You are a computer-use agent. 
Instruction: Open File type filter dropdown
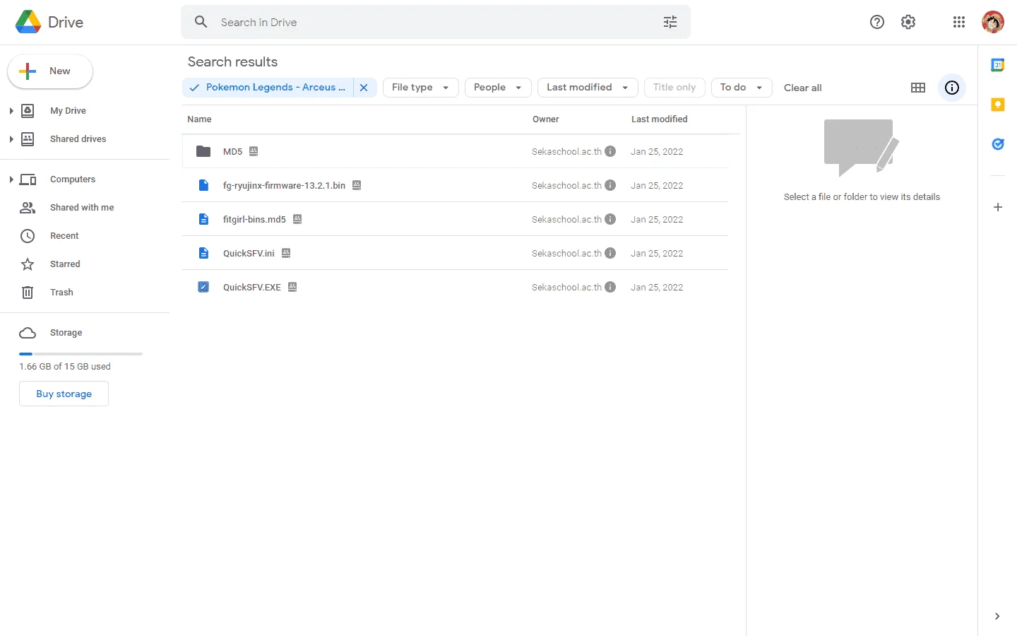click(x=421, y=88)
